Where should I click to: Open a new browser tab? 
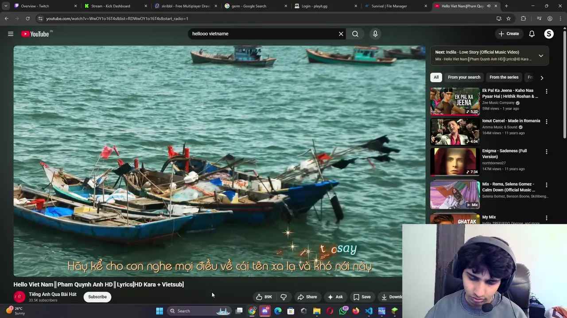[506, 6]
